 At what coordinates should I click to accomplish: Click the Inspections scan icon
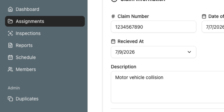pos(10,33)
